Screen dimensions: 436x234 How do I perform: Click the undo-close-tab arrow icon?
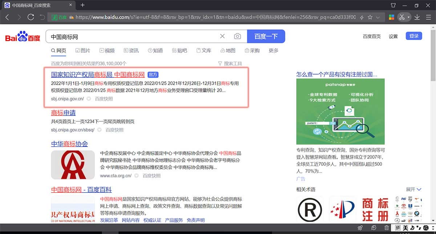[42, 17]
